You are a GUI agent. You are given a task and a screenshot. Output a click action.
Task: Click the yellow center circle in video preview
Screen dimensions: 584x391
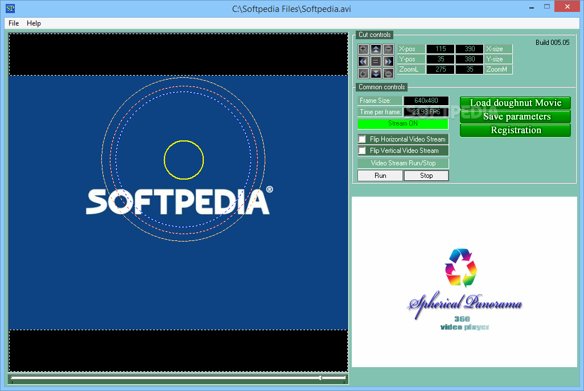click(184, 160)
